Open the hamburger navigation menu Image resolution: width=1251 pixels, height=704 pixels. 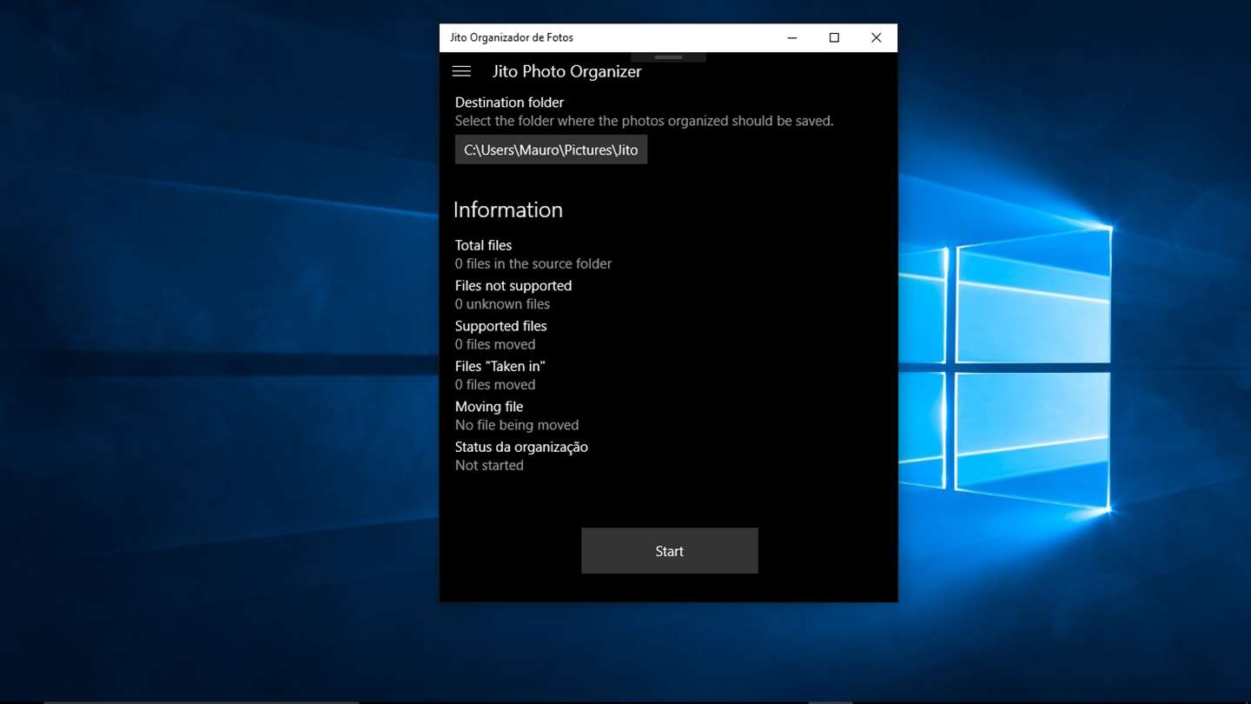point(461,71)
